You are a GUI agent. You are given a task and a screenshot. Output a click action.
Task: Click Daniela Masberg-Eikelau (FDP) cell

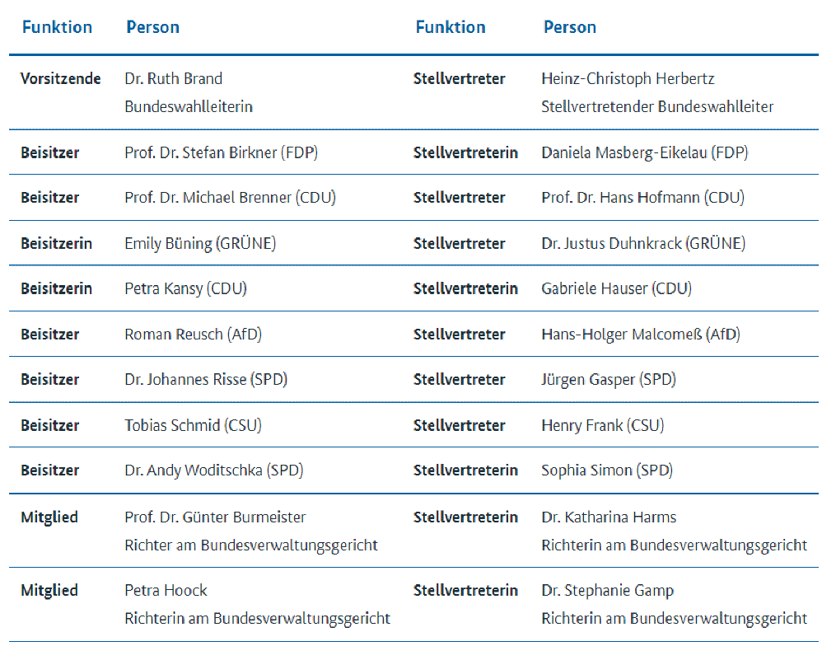644,152
